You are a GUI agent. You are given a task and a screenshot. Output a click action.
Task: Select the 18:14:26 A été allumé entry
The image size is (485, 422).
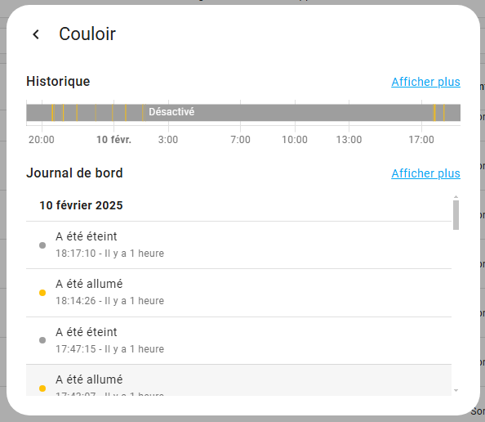point(238,293)
